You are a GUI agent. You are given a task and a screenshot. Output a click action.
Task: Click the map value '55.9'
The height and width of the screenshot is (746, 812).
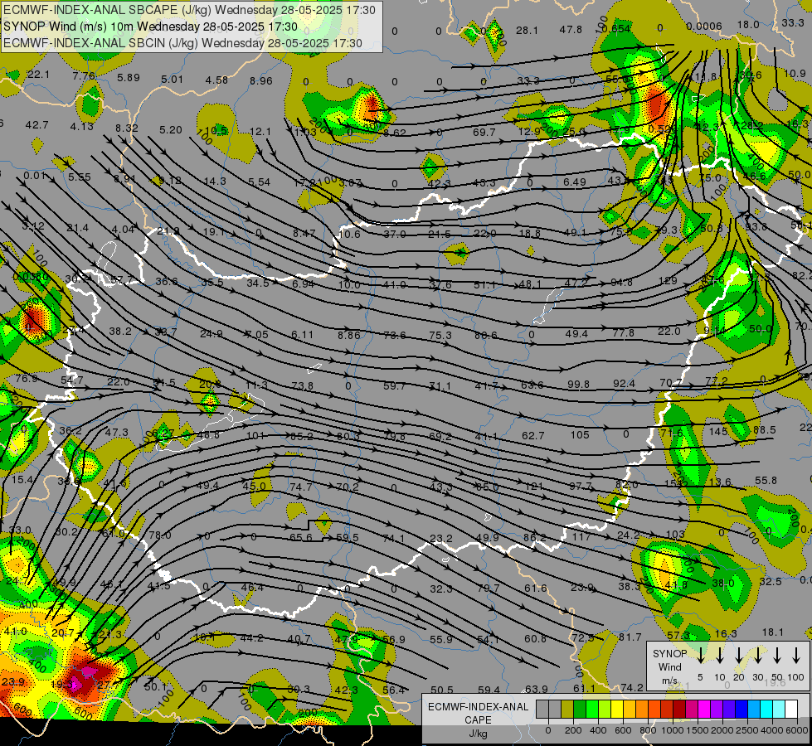441,640
